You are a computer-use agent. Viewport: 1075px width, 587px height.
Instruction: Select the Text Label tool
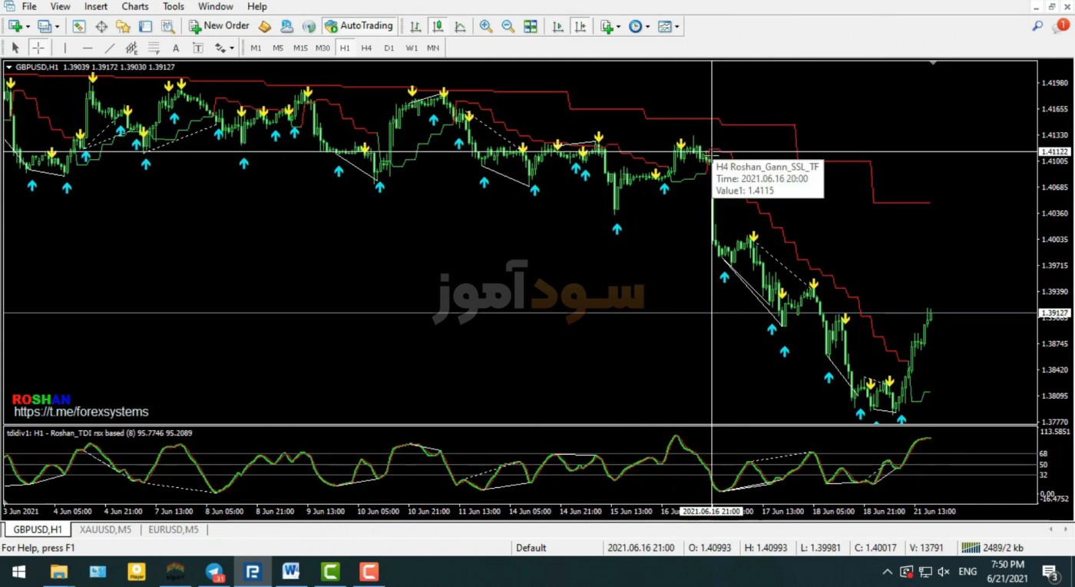(x=197, y=48)
